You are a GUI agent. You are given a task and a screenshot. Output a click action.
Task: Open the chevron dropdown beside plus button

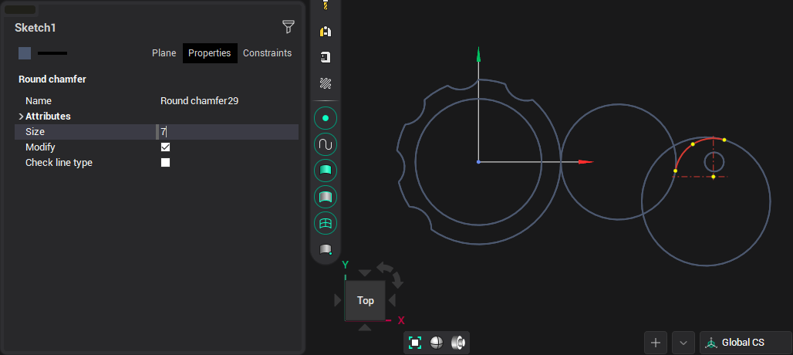pos(683,343)
